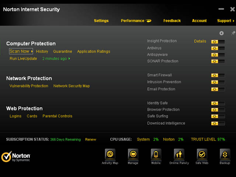Click the Norton by Symantec logo

click(16, 156)
